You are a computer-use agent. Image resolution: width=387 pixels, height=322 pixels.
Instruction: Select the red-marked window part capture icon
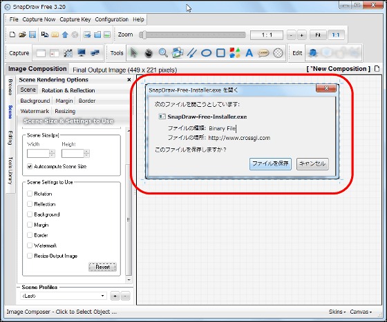tap(55, 53)
